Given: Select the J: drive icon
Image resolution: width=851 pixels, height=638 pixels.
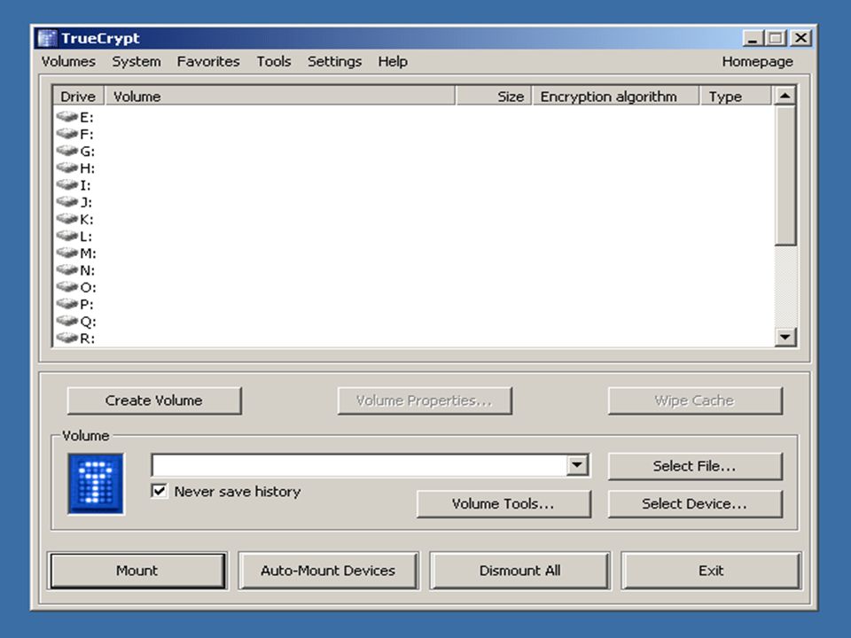Looking at the screenshot, I should tap(67, 202).
